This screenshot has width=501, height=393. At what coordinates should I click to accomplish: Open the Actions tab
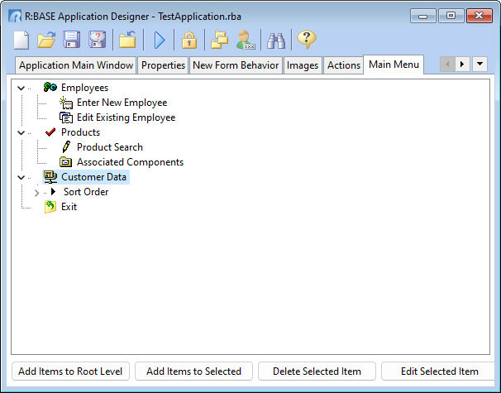[x=343, y=65]
